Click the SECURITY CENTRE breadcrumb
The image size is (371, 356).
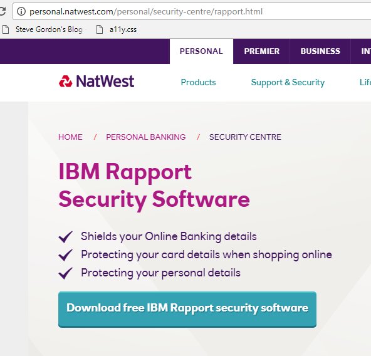[245, 137]
